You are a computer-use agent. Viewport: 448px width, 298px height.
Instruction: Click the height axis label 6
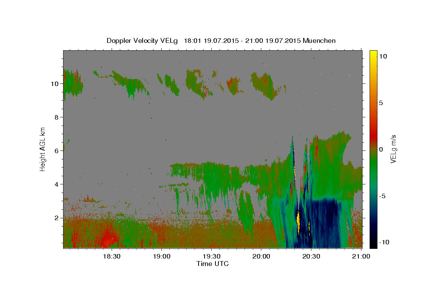pyautogui.click(x=56, y=150)
